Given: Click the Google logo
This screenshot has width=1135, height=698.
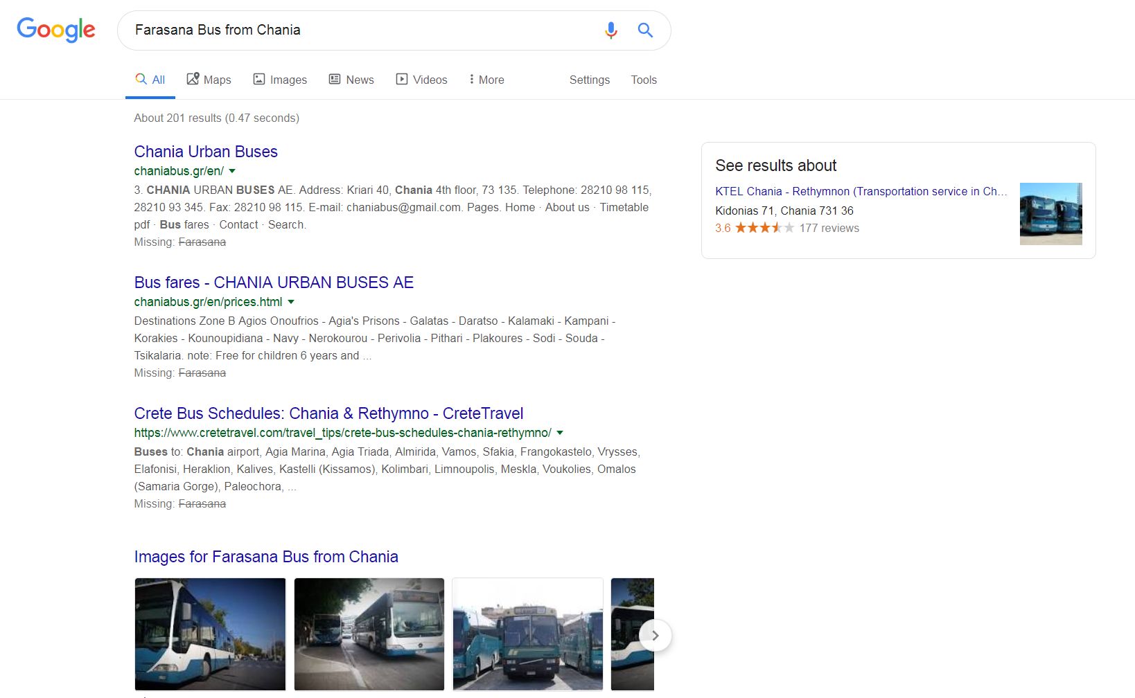Looking at the screenshot, I should [x=56, y=30].
